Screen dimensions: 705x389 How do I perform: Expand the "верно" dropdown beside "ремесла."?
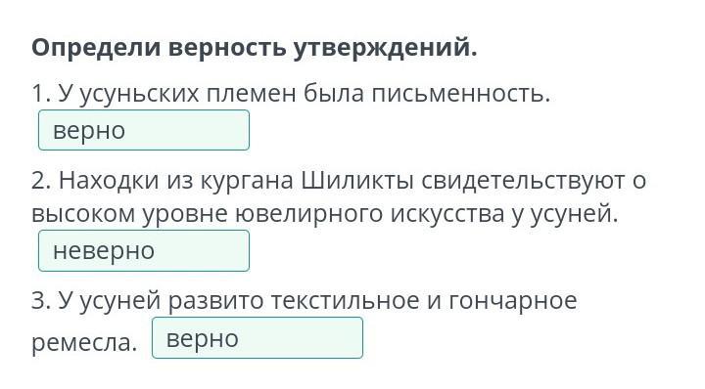click(258, 338)
